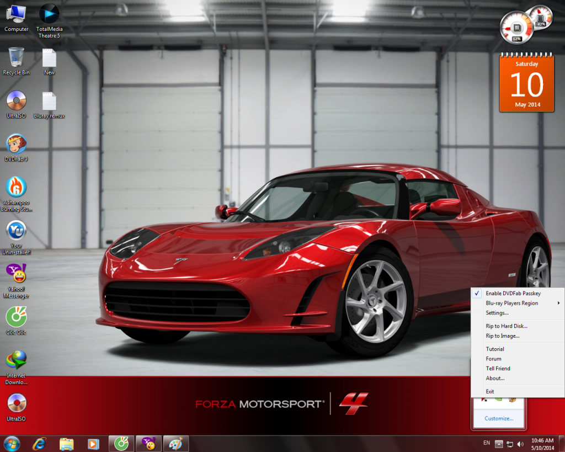Viewport: 565px width, 452px height.
Task: Choose Rip to Hard Disk...
Action: (518, 326)
